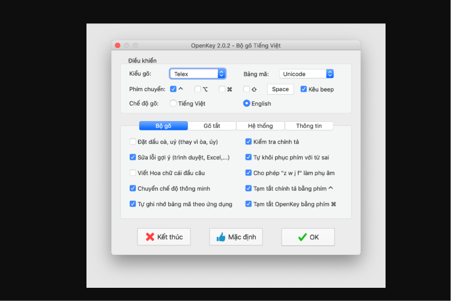Select Tiếng Việt typing mode
Viewport: 451px width, 301px height.
173,103
